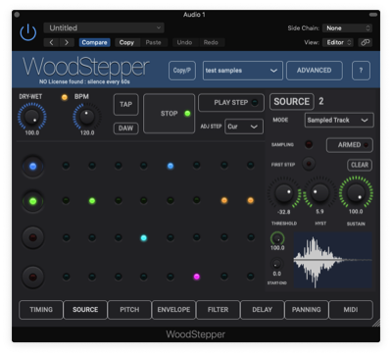Switch to the ENVELOPE tab

click(x=173, y=310)
